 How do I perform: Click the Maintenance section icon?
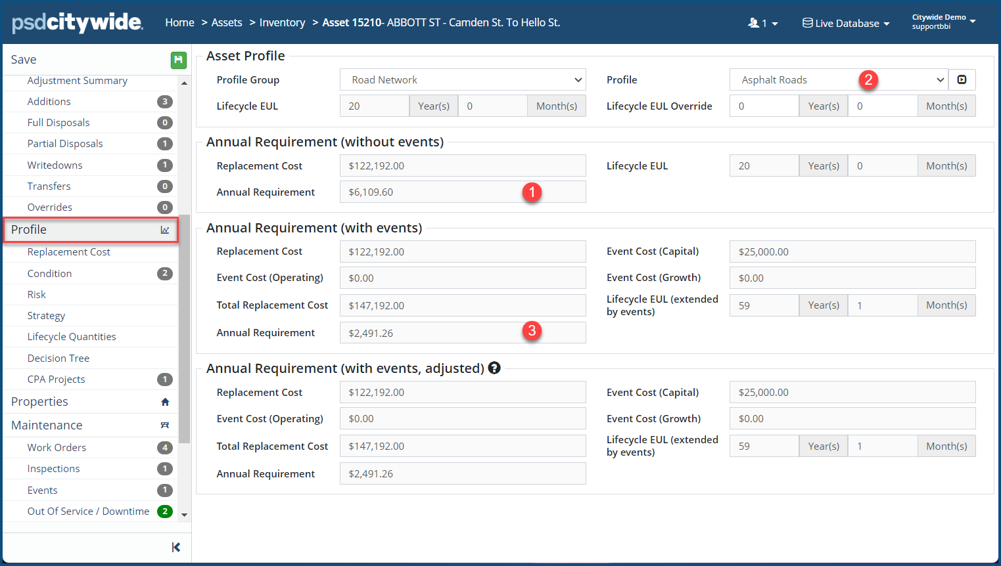165,425
